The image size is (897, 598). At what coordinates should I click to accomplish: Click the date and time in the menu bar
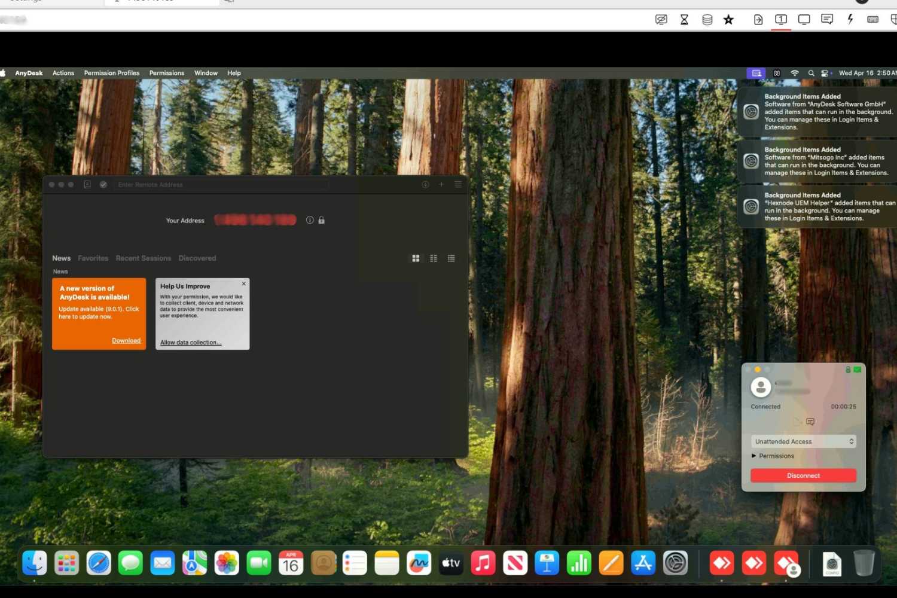[868, 73]
